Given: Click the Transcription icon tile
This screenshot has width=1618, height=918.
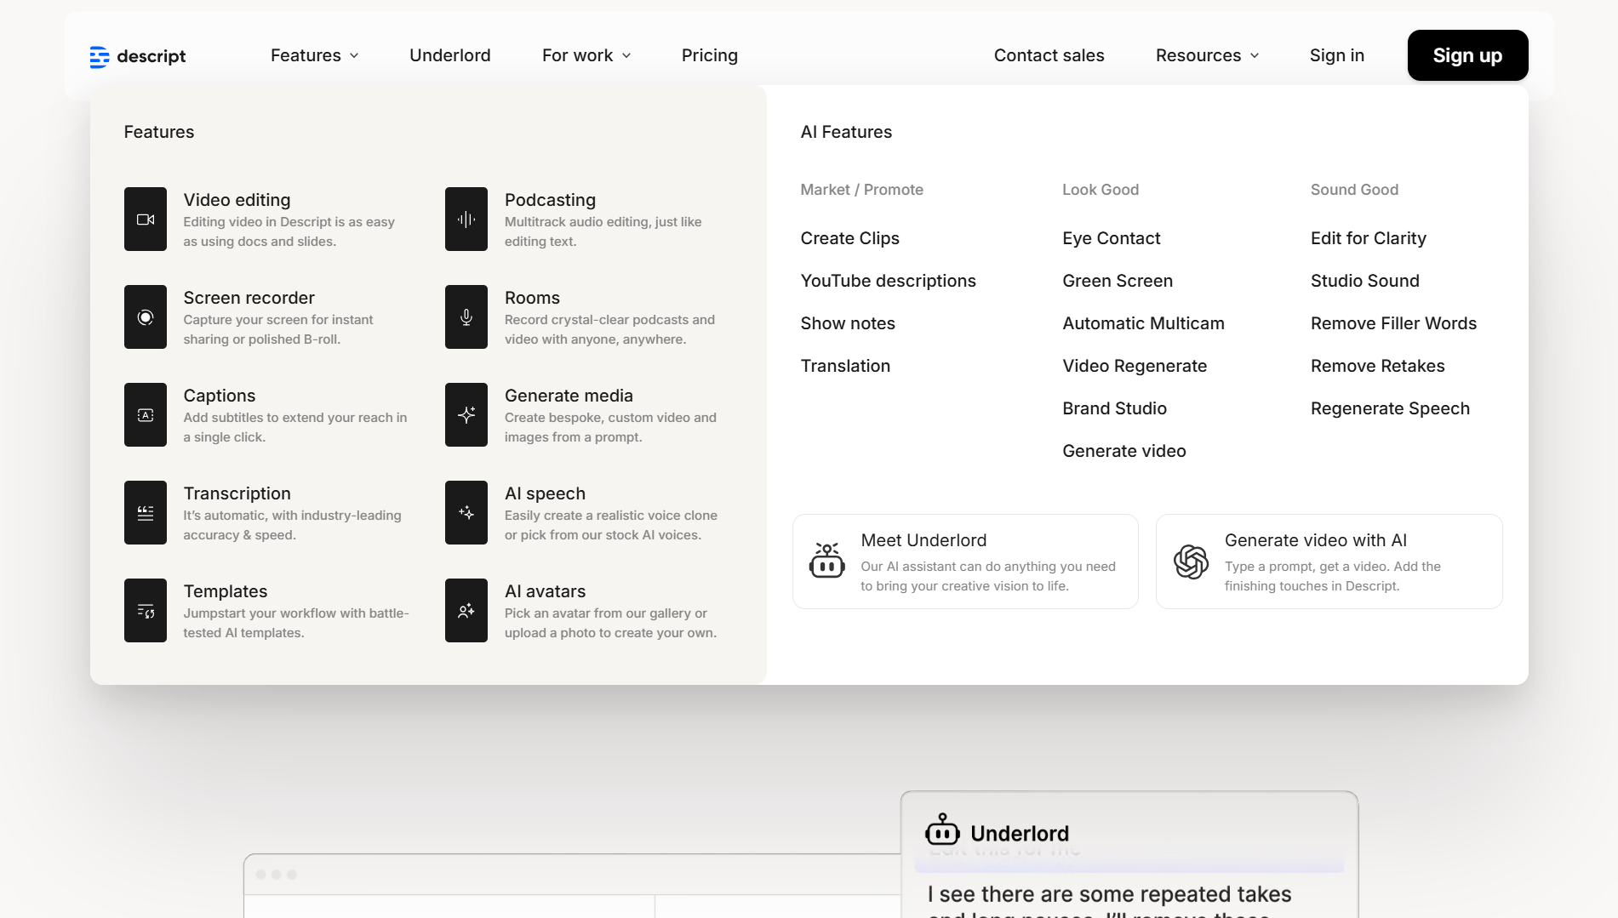Looking at the screenshot, I should [146, 513].
